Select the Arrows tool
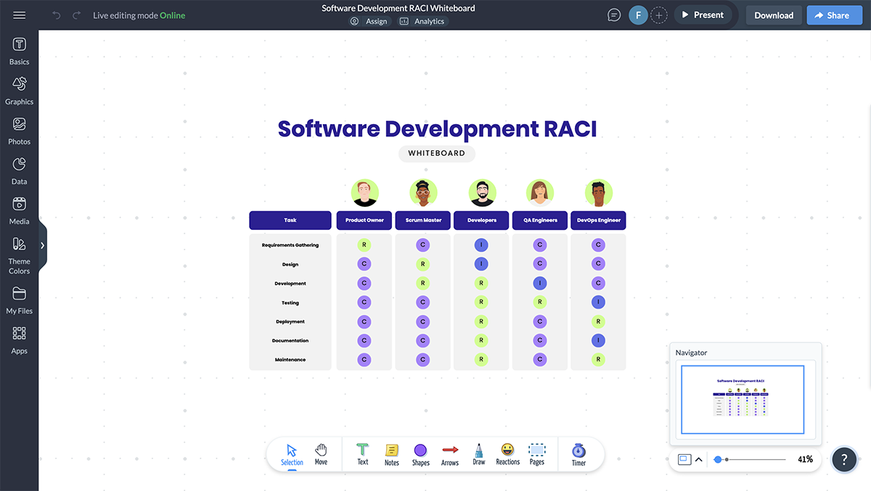The image size is (871, 491). tap(450, 454)
